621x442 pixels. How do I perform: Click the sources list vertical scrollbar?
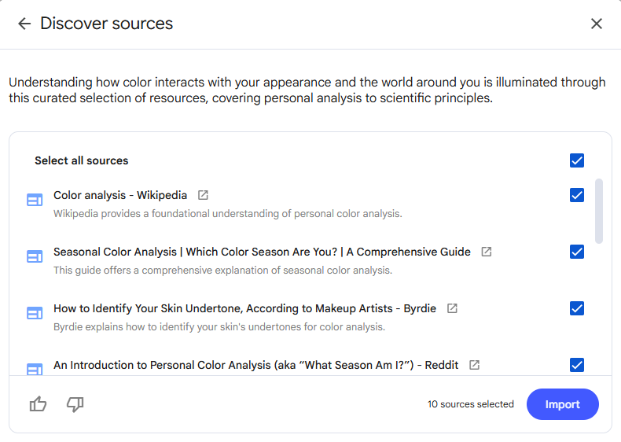[x=599, y=212]
